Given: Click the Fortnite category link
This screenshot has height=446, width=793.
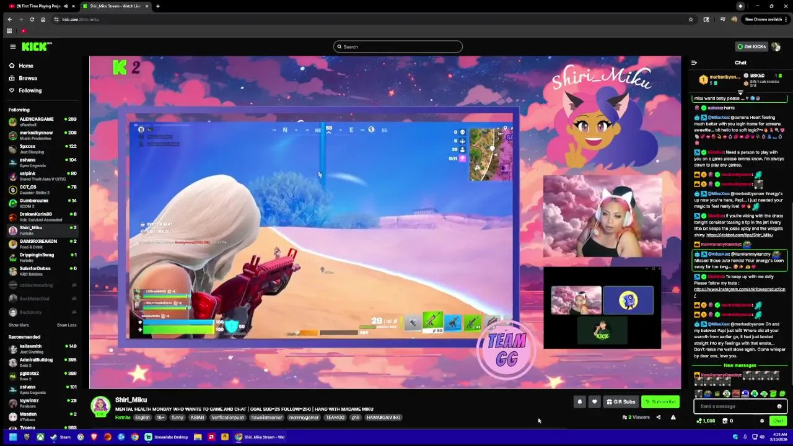Looking at the screenshot, I should tap(123, 418).
